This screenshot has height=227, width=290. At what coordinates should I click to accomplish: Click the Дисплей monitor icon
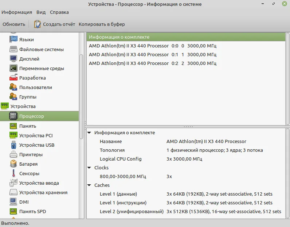13,59
